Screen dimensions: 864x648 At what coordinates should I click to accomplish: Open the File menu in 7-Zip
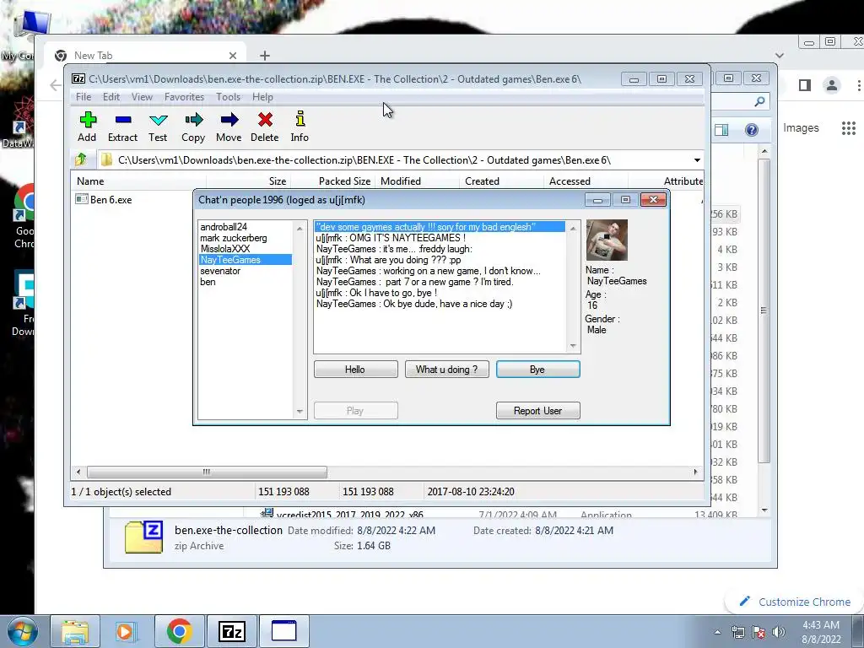[x=84, y=97]
